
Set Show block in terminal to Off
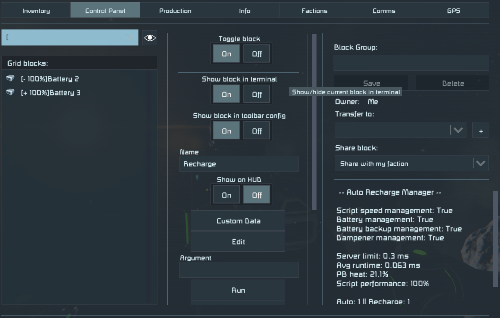[257, 95]
